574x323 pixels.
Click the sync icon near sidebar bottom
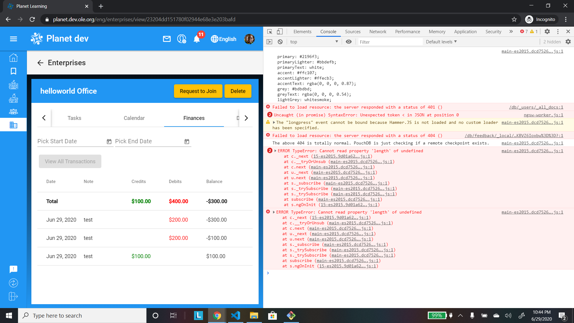click(x=13, y=283)
